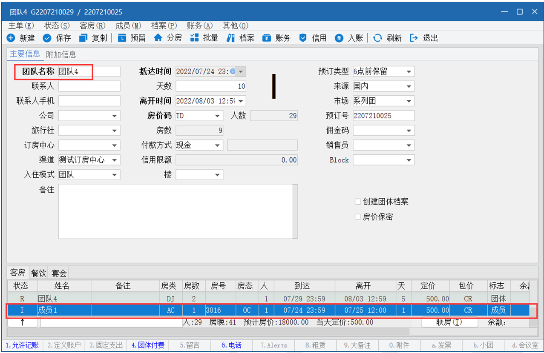Expand the 订房中心 dropdown

click(x=115, y=145)
